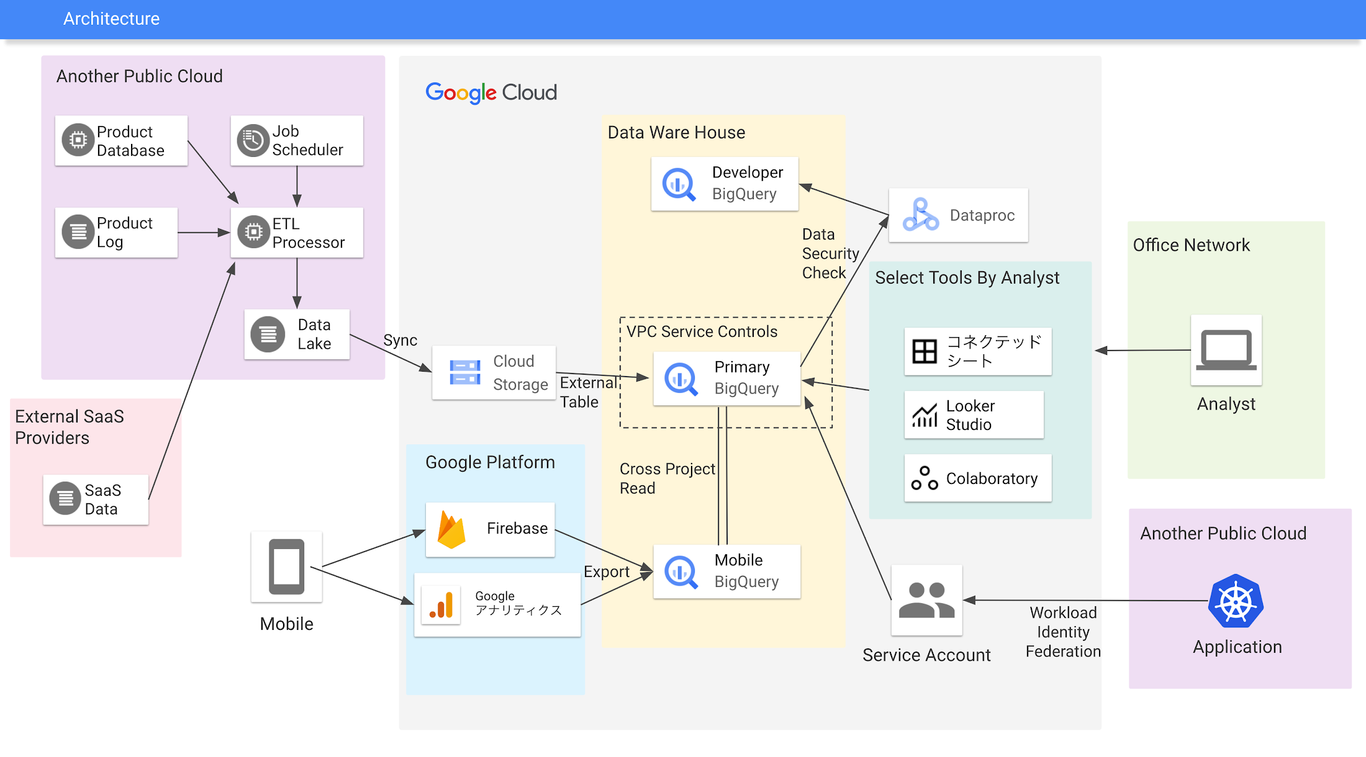
Task: Click the Job Scheduler clock icon
Action: pyautogui.click(x=253, y=140)
